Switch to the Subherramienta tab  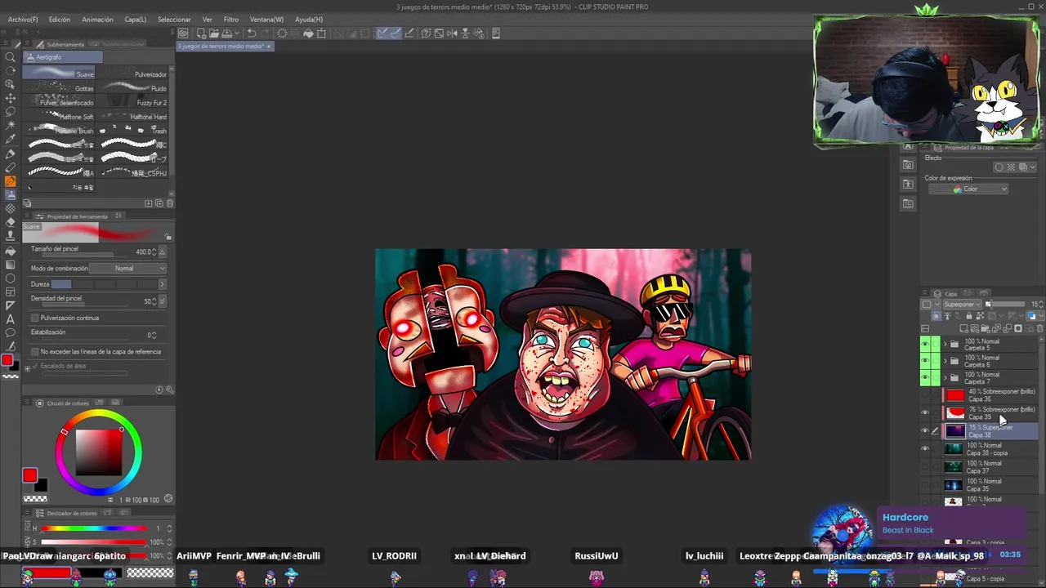click(60, 44)
